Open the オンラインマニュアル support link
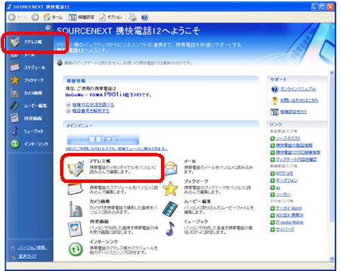Viewport: 341px width, 271px height. pos(298,89)
